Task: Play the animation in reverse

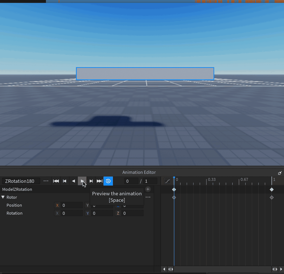Action: coord(73,181)
